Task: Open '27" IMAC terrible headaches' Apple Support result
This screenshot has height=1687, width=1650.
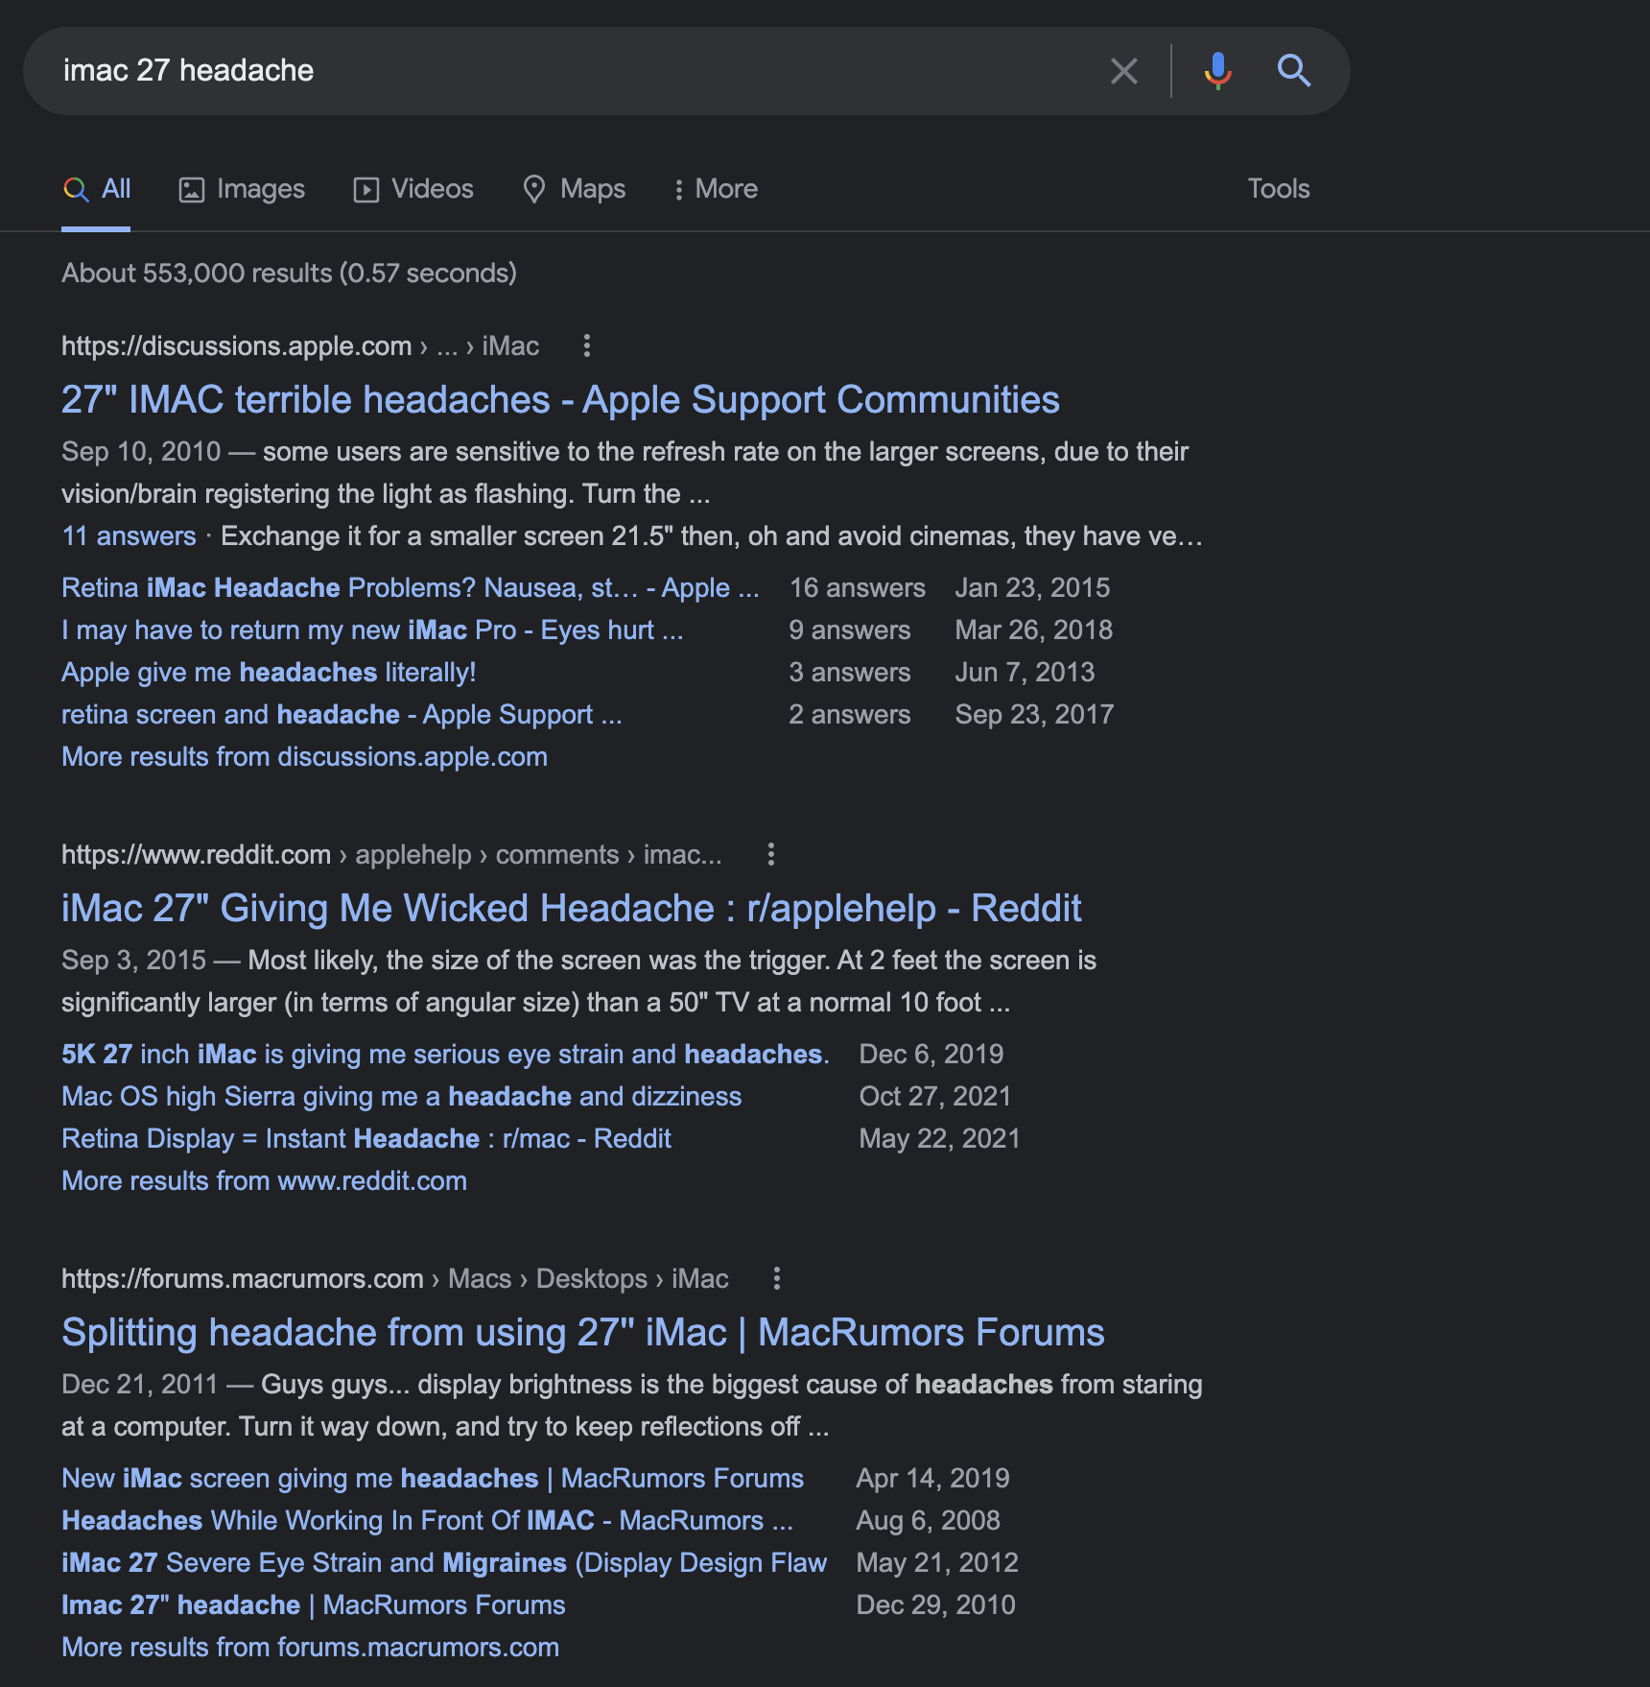Action: 560,400
